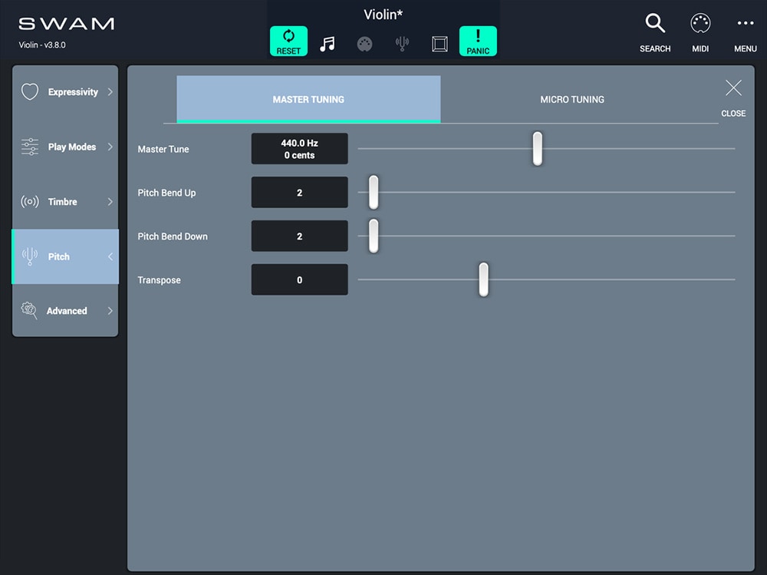Screen dimensions: 767x575
Task: Open the music notes preset icon
Action: pos(328,44)
